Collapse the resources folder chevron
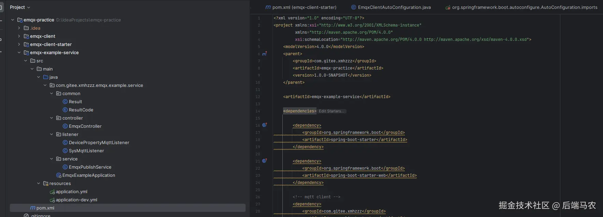 point(39,183)
